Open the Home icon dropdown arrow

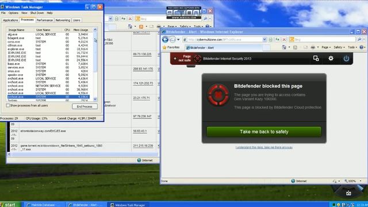289,47
